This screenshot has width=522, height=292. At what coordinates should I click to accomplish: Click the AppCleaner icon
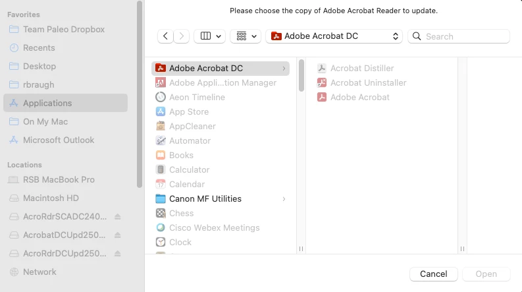click(161, 126)
